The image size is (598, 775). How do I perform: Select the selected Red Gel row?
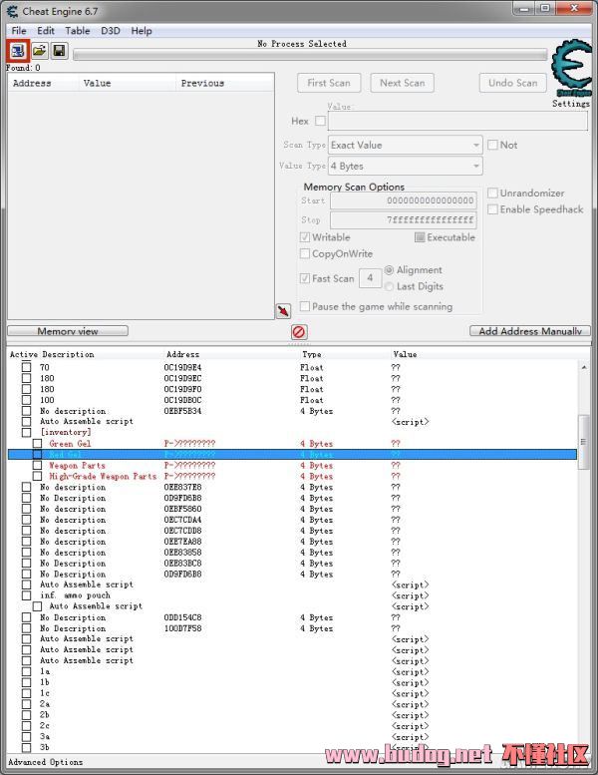click(x=292, y=454)
